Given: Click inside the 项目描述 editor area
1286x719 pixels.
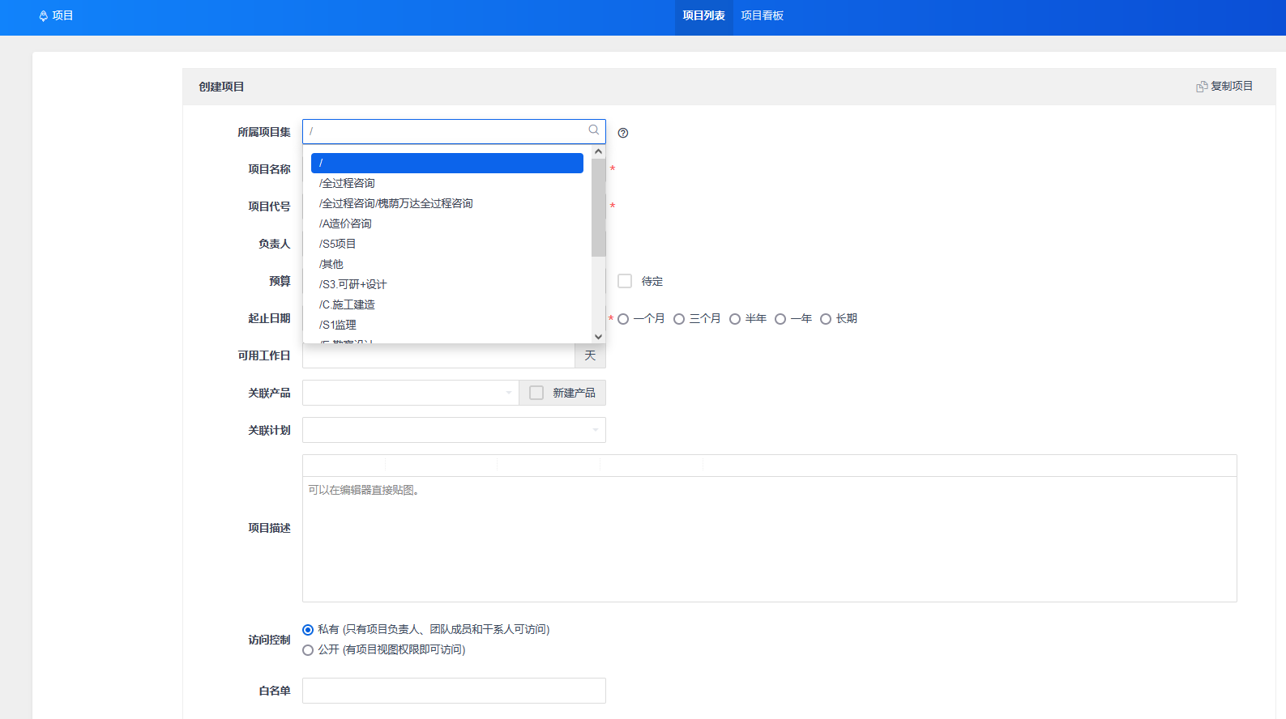Looking at the screenshot, I should pos(769,538).
